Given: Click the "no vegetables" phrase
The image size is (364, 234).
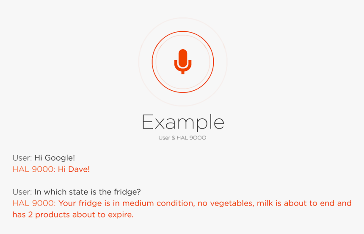Looking at the screenshot, I should 225,203.
